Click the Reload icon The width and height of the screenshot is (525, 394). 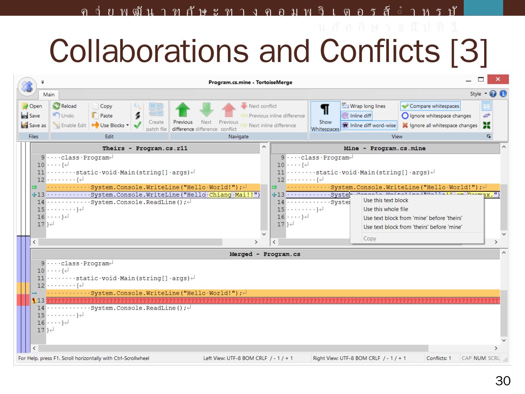[57, 106]
